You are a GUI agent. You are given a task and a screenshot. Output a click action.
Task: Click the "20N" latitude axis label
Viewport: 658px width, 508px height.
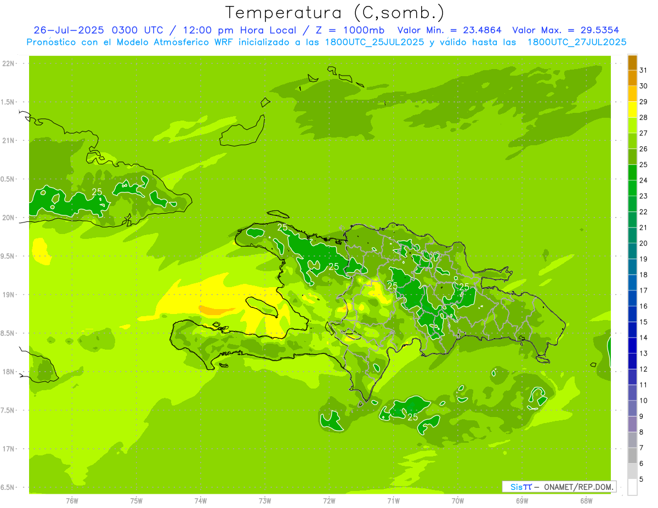click(x=8, y=218)
